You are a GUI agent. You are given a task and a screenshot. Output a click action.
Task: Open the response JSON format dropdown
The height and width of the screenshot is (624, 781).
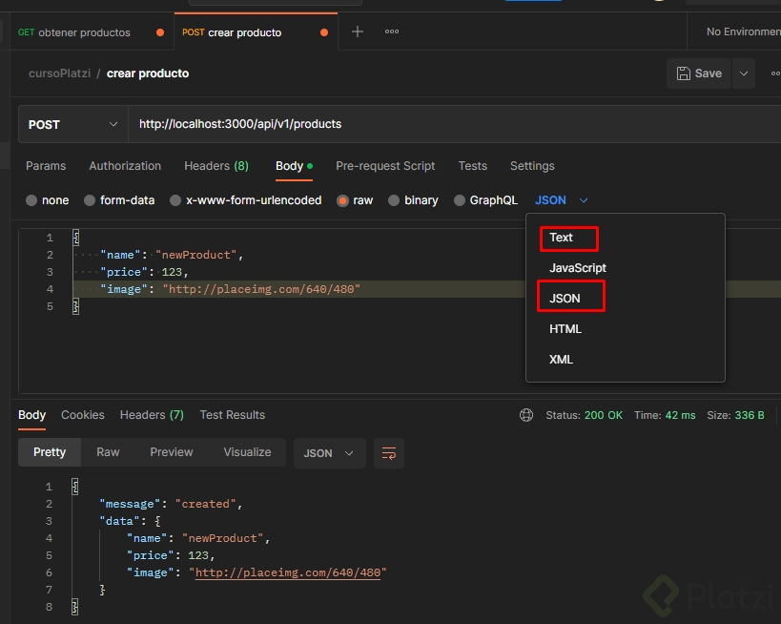tap(329, 453)
